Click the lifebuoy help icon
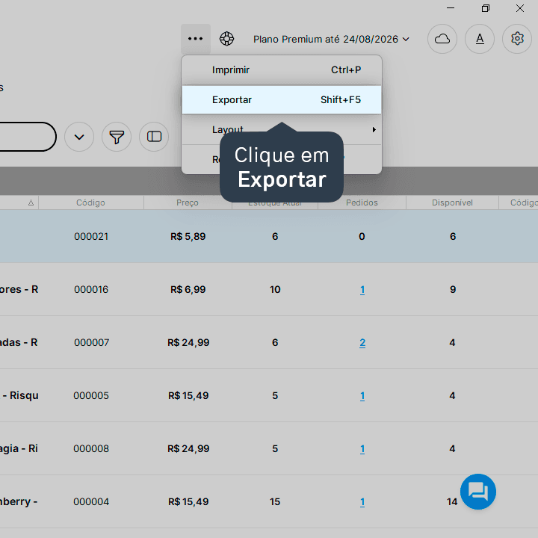 point(227,39)
